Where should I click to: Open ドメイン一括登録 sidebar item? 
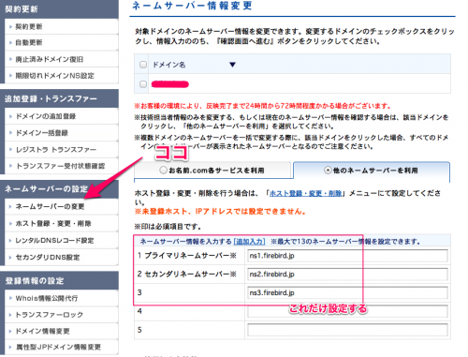(61, 133)
